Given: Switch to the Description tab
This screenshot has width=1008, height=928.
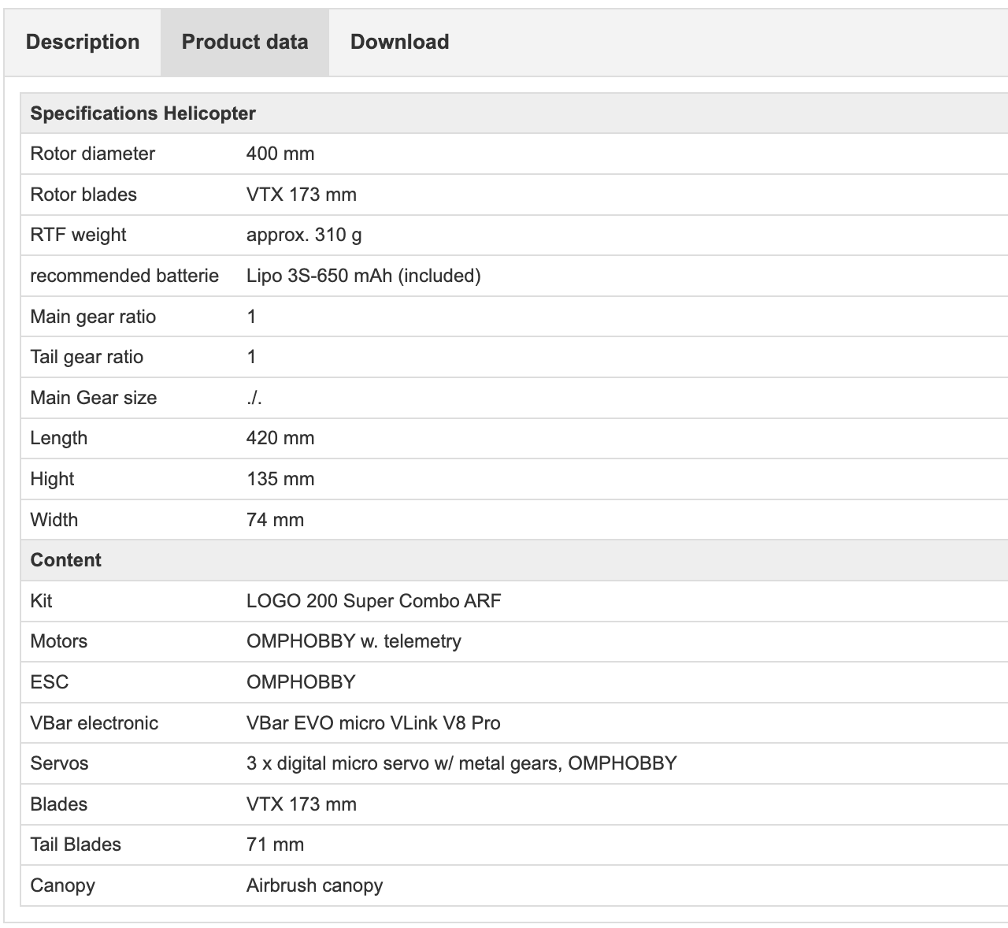Looking at the screenshot, I should pos(83,43).
